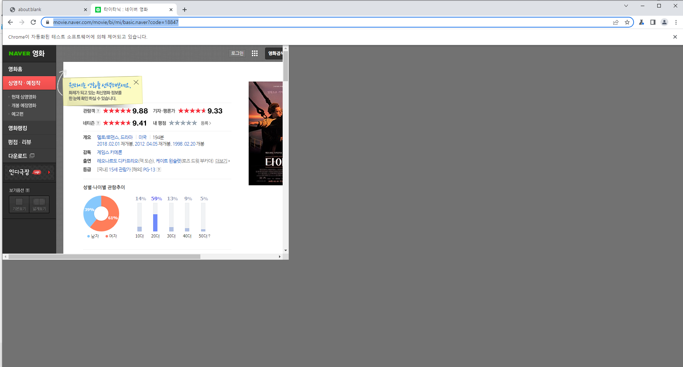Open the tab search chevron
Image resolution: width=683 pixels, height=367 pixels.
coord(626,6)
